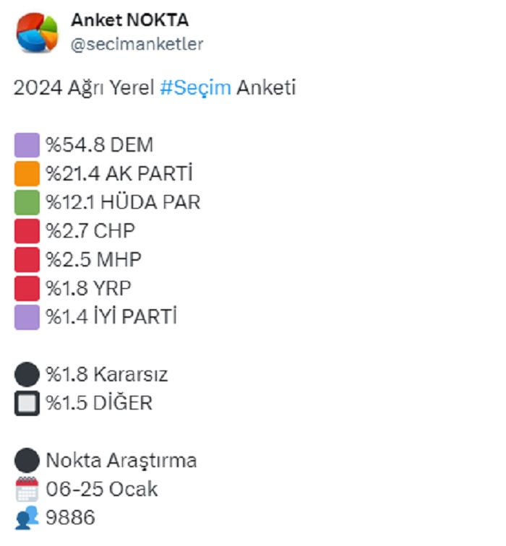Click the red square beside YRP
506x546 pixels.
coord(27,288)
